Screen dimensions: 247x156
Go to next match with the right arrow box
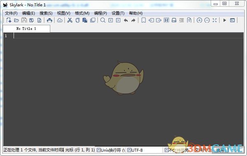tap(118, 20)
